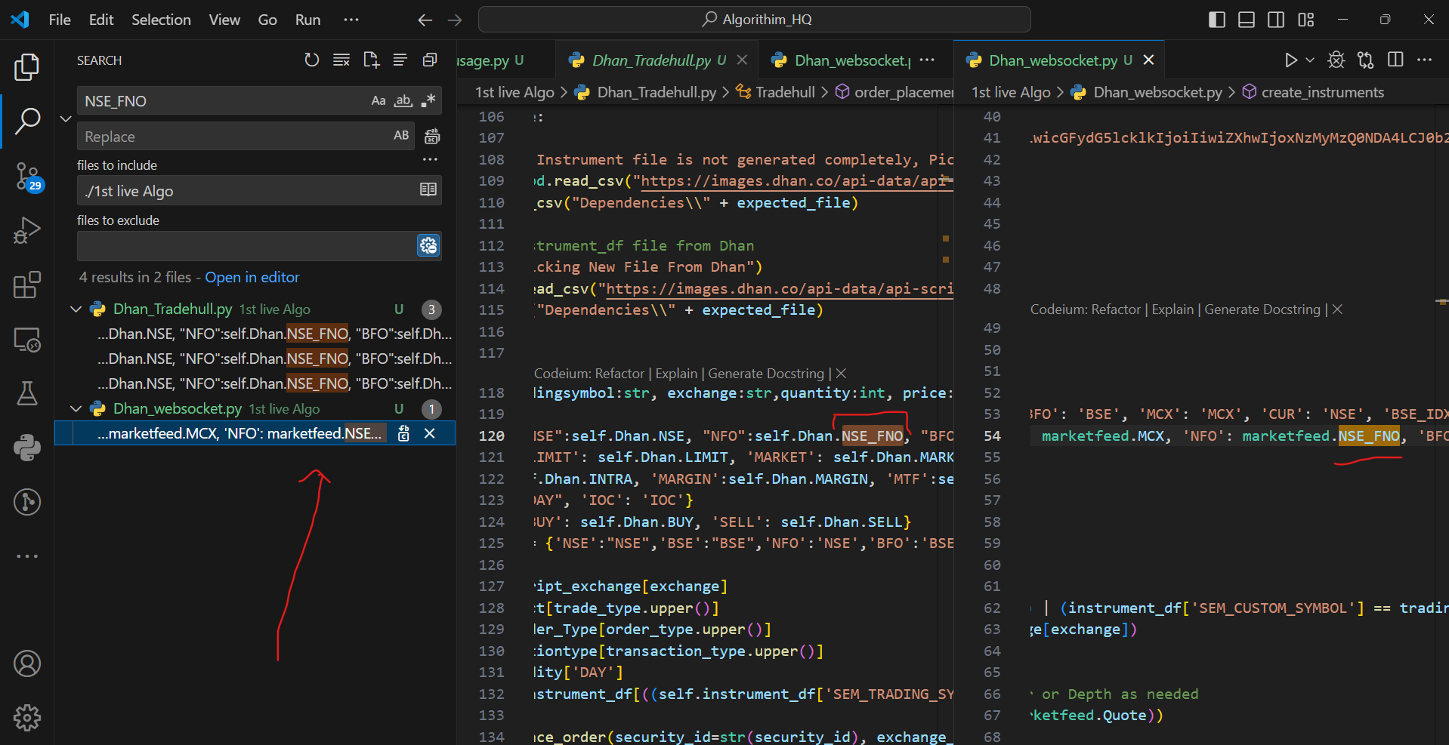1449x745 pixels.
Task: Open Source Control with 29 changes
Action: pos(27,177)
